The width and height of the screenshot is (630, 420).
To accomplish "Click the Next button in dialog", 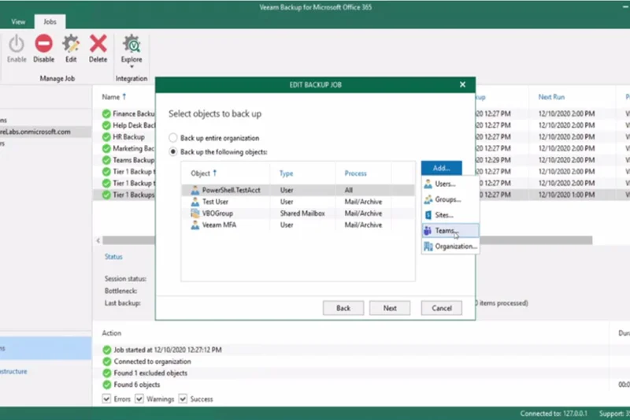I will (390, 308).
